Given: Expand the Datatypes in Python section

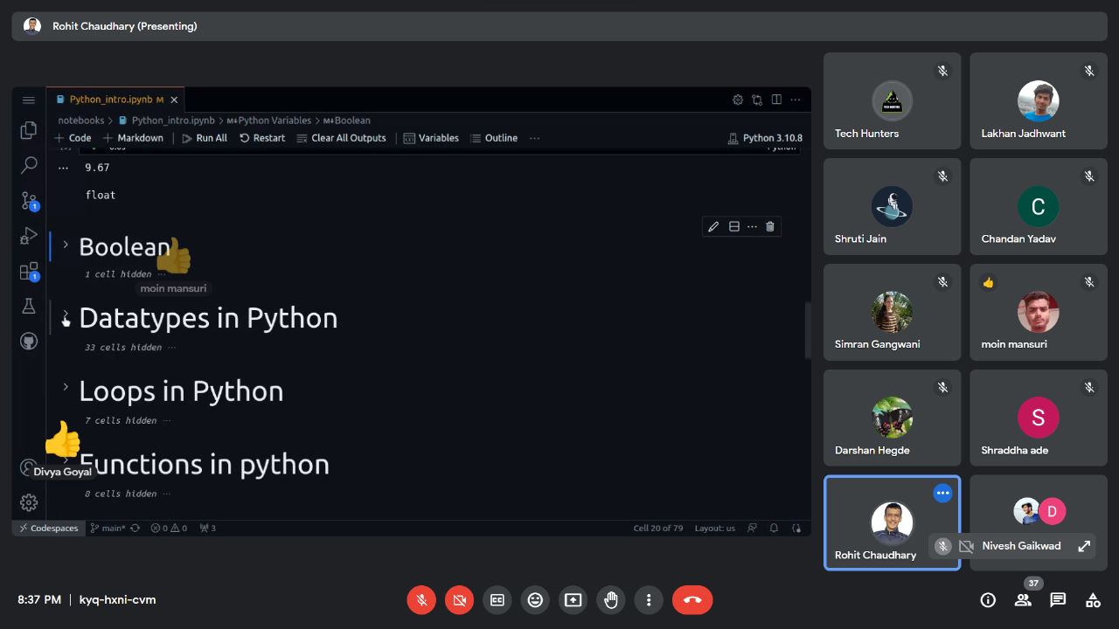Looking at the screenshot, I should point(66,316).
